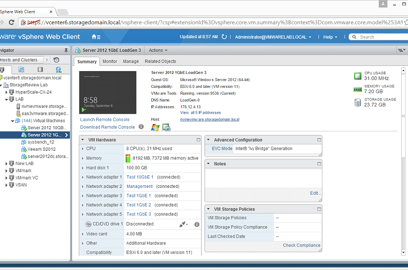Click the VM tools settings icon beside Windows logo
The image size is (408, 270).
coord(166,127)
